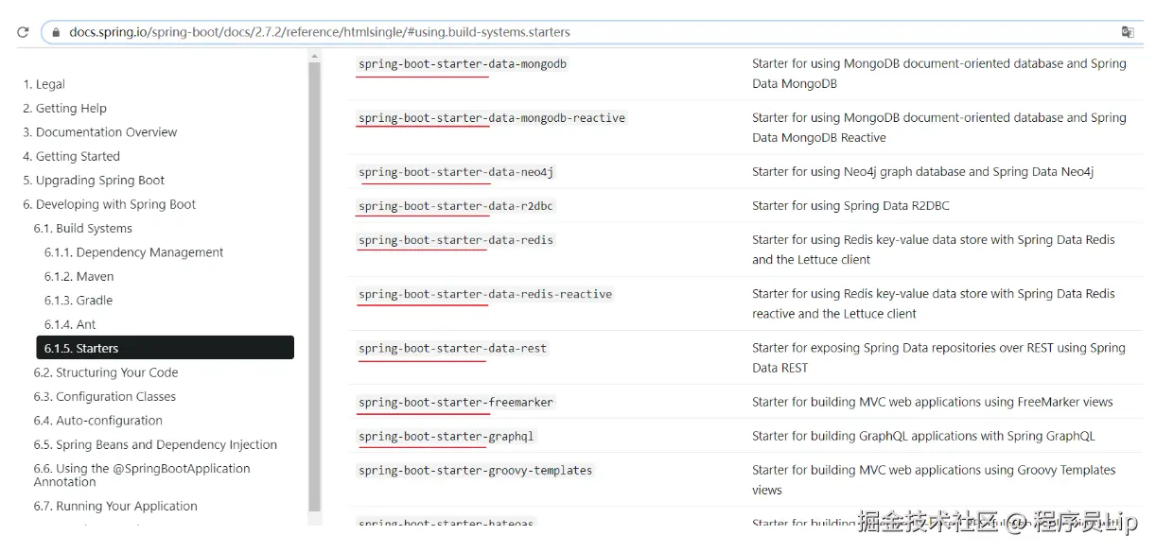
Task: Reload the page with the browser refresh icon
Action: tap(23, 32)
